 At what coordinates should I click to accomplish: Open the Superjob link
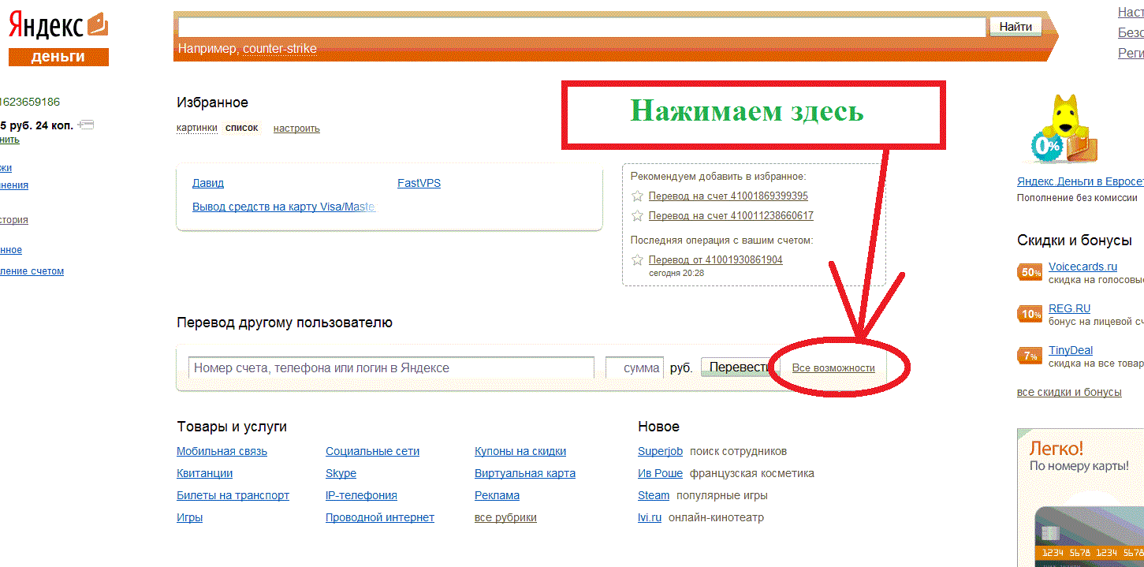661,451
